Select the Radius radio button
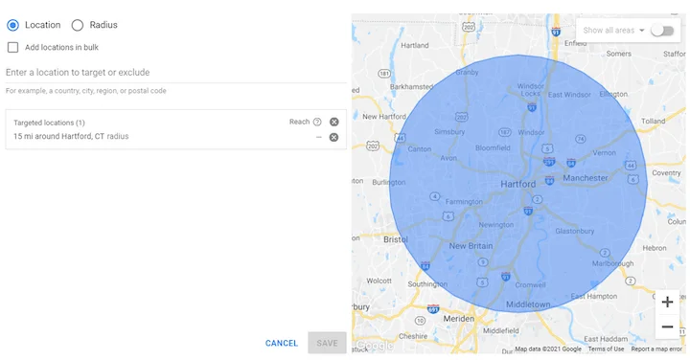Image resolution: width=690 pixels, height=360 pixels. 78,25
